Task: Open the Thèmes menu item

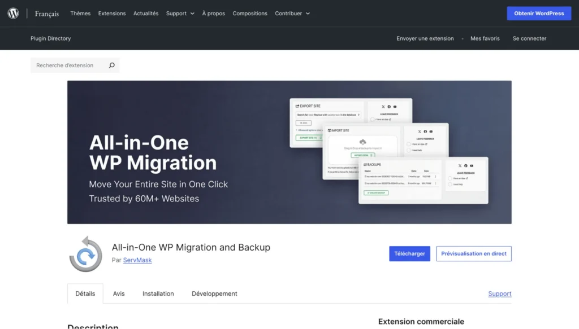Action: 80,14
